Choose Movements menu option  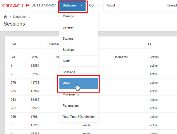click(x=71, y=94)
